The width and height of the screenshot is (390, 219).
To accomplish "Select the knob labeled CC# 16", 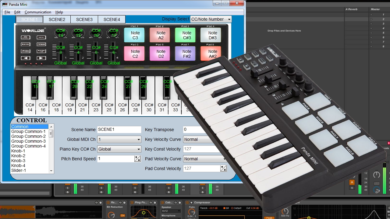I will coord(96,33).
